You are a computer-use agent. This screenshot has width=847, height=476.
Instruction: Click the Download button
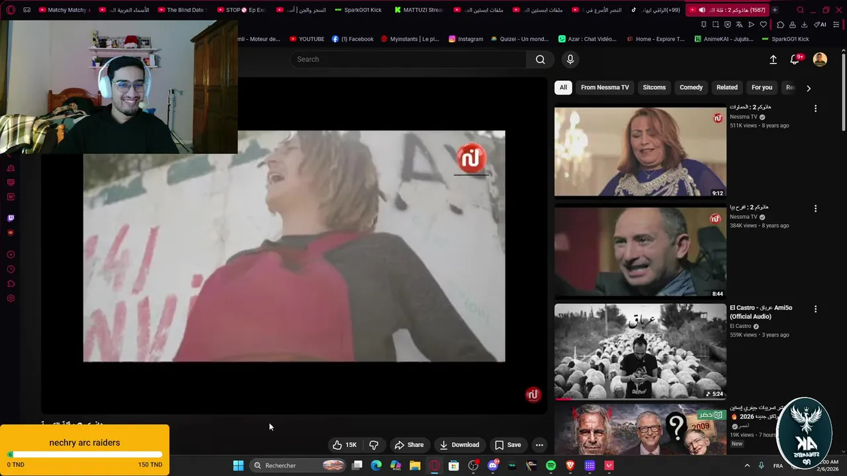click(x=459, y=445)
